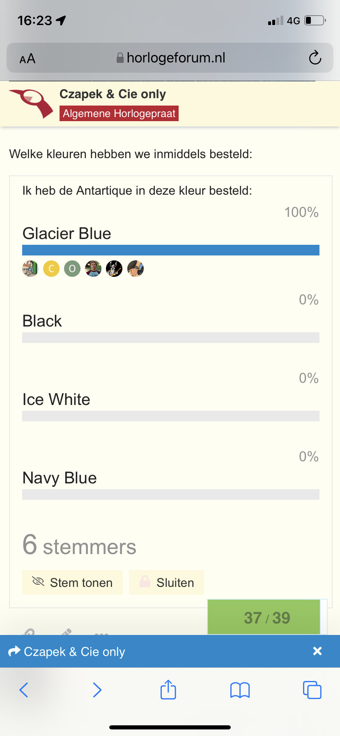Go back with the left chevron
The height and width of the screenshot is (736, 340).
tap(24, 690)
